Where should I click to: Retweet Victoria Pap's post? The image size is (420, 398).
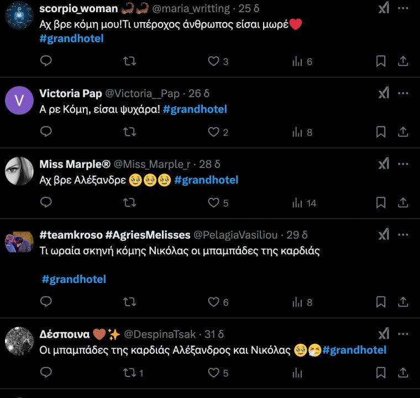pos(129,132)
